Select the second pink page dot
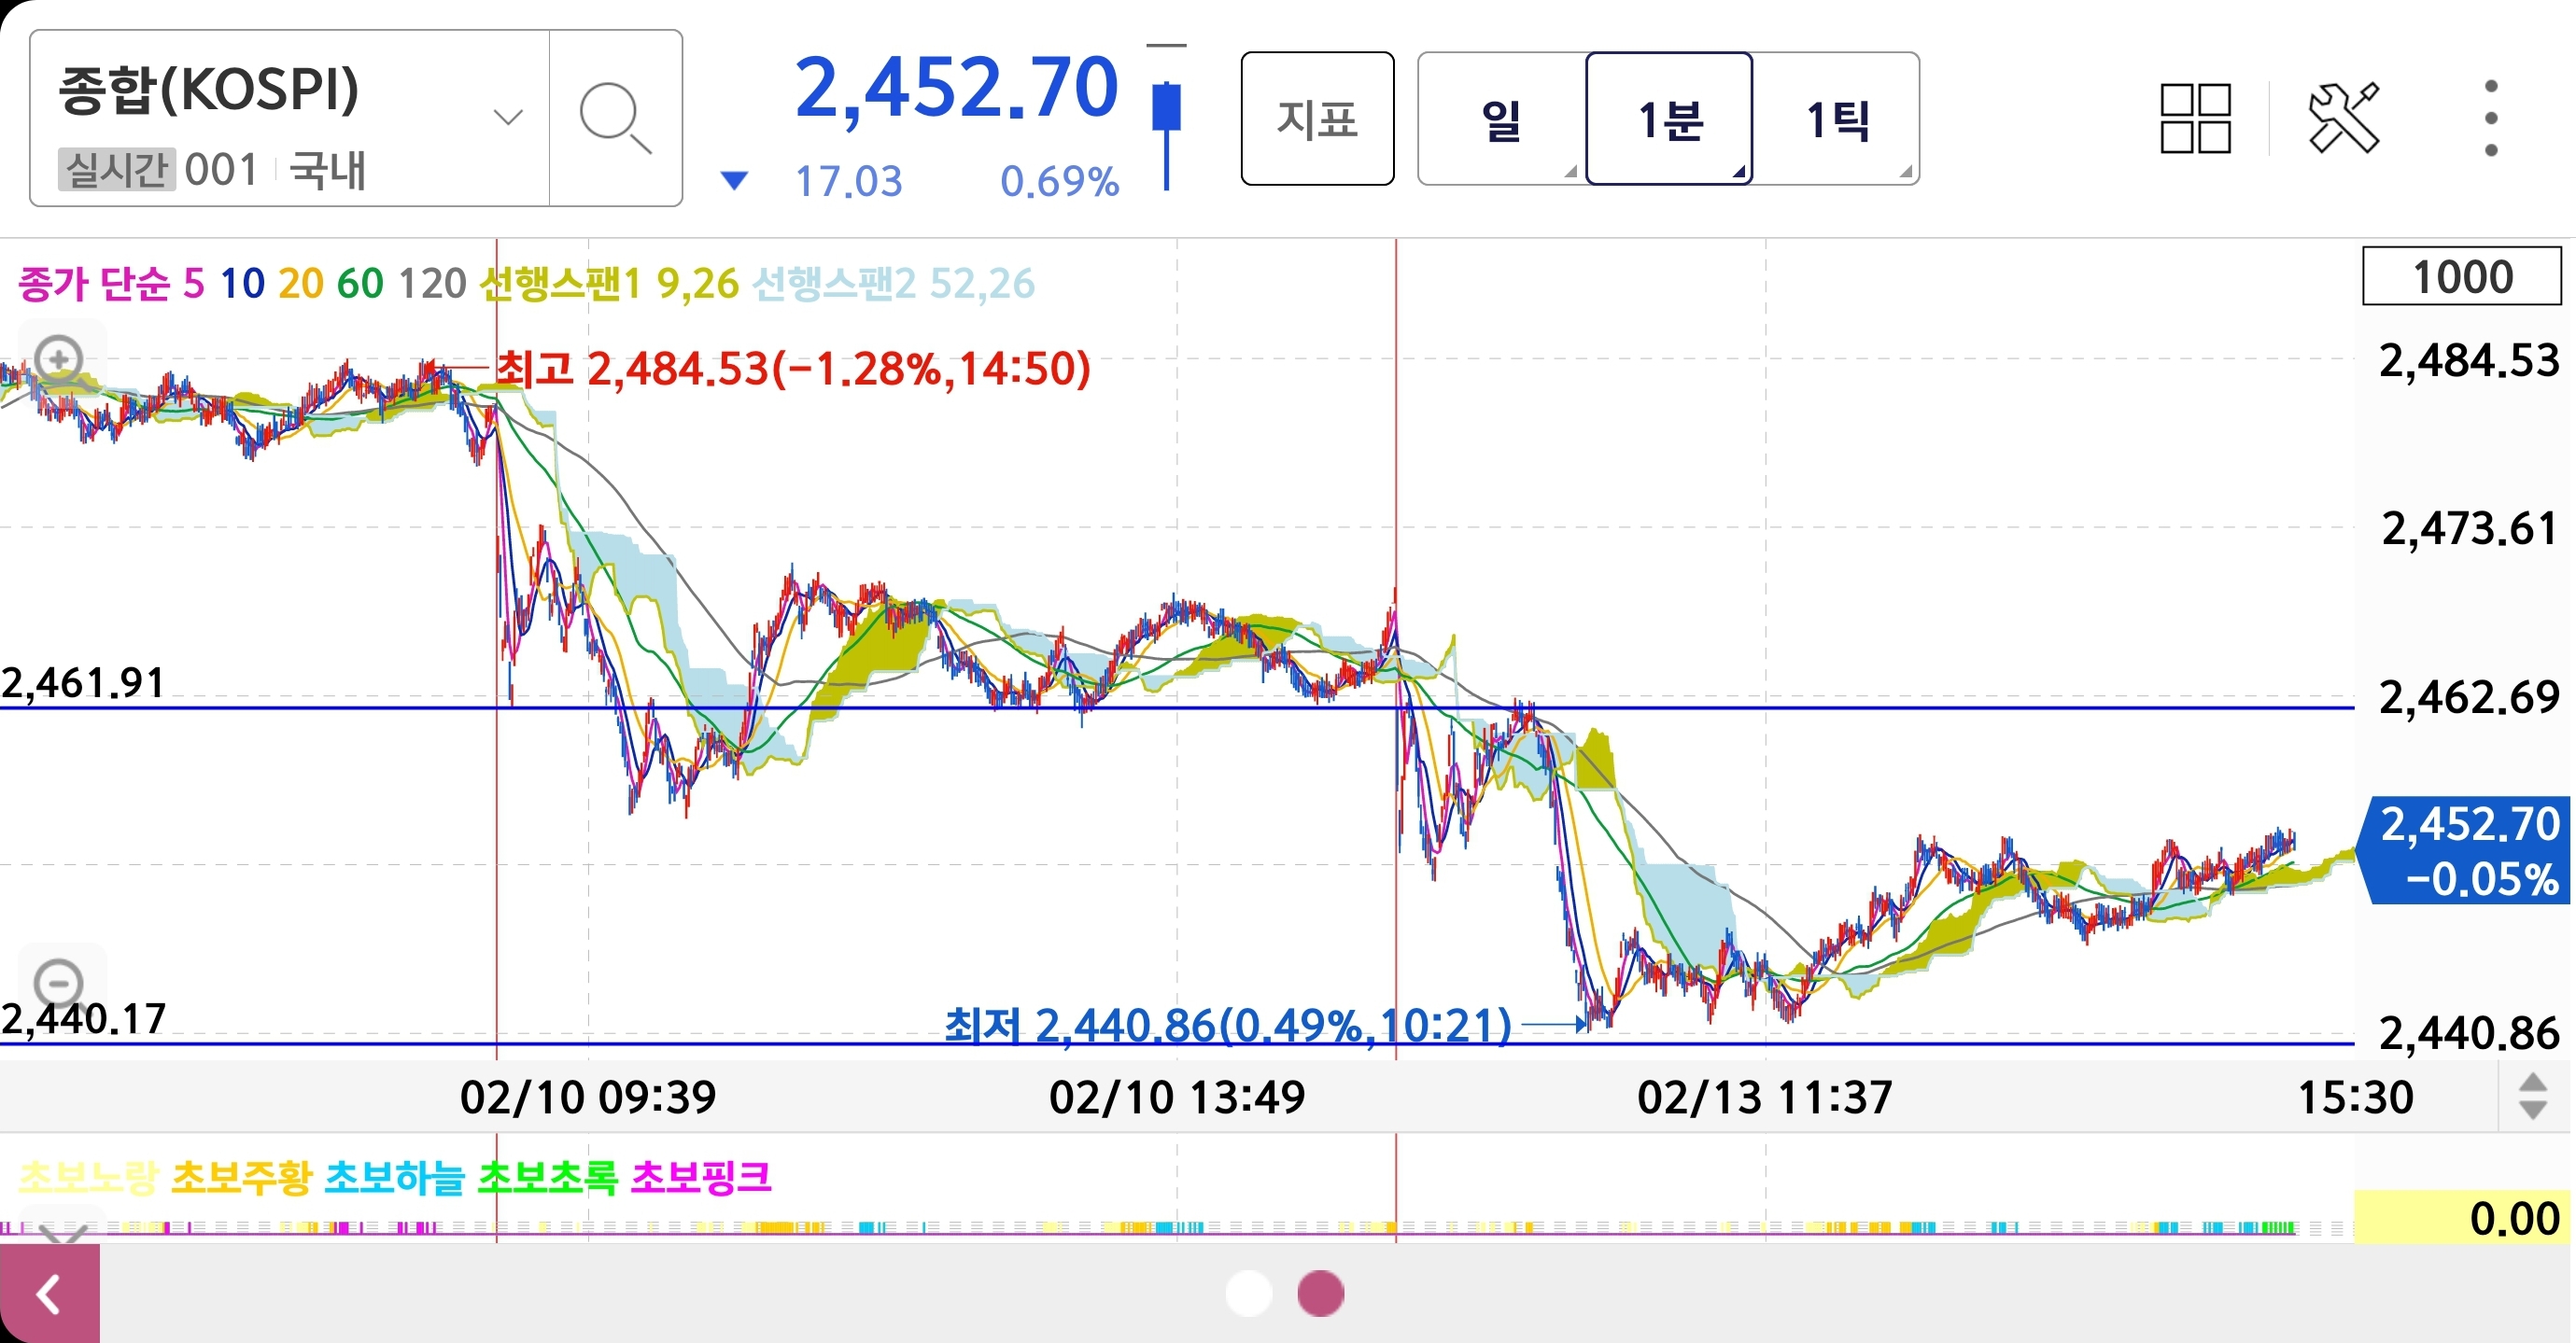 point(1320,1293)
